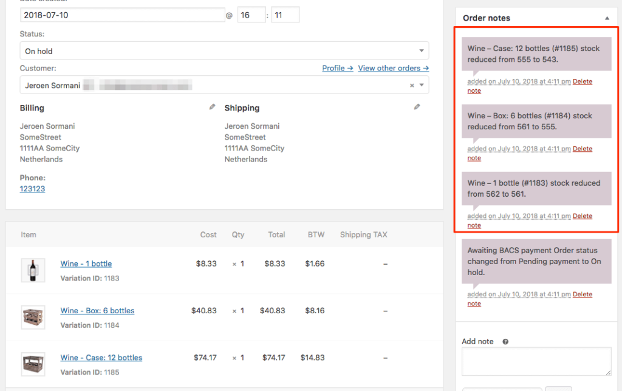The image size is (622, 391).
Task: Open the Wine - 1 bottle product link
Action: click(x=86, y=263)
